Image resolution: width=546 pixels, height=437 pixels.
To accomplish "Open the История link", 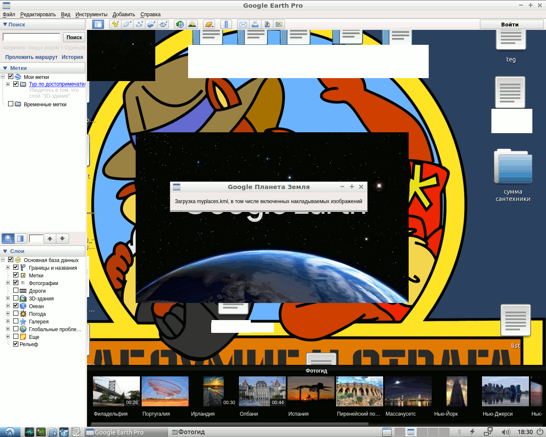I will (x=73, y=57).
